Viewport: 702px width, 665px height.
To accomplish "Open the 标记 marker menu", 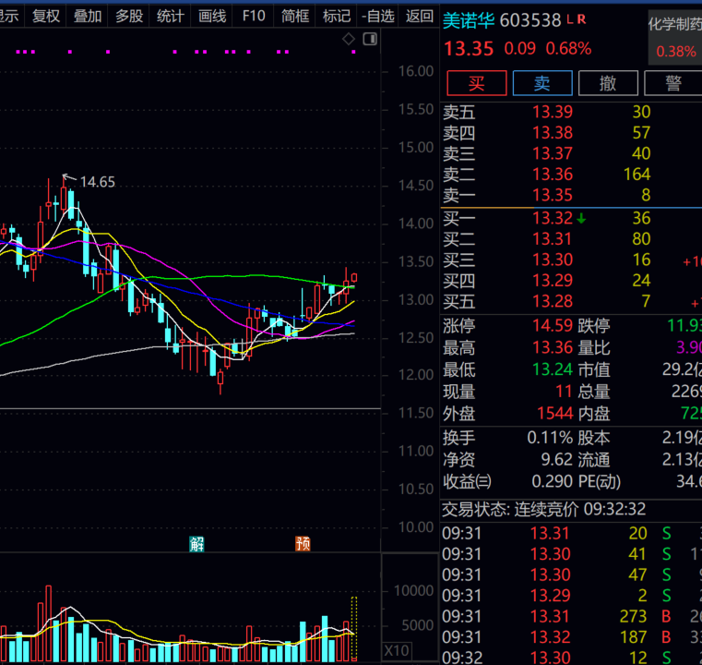I will pyautogui.click(x=337, y=17).
